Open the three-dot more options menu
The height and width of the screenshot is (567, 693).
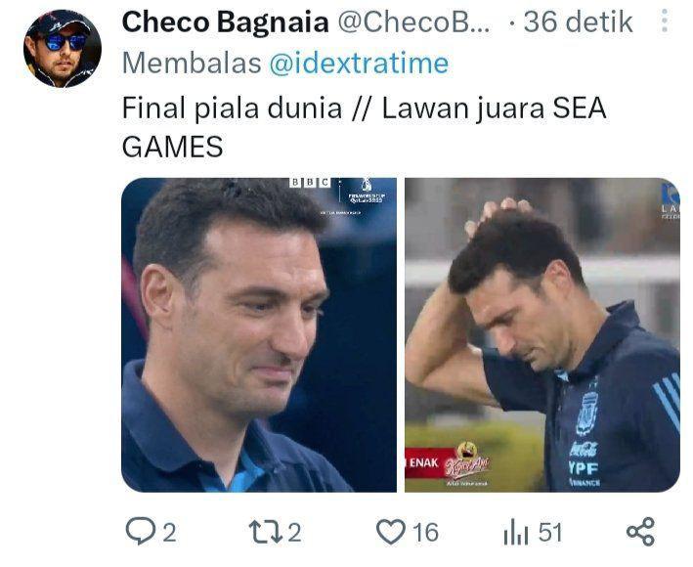665,21
